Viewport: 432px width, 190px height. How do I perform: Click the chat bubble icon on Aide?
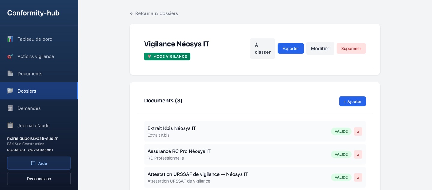pos(33,163)
